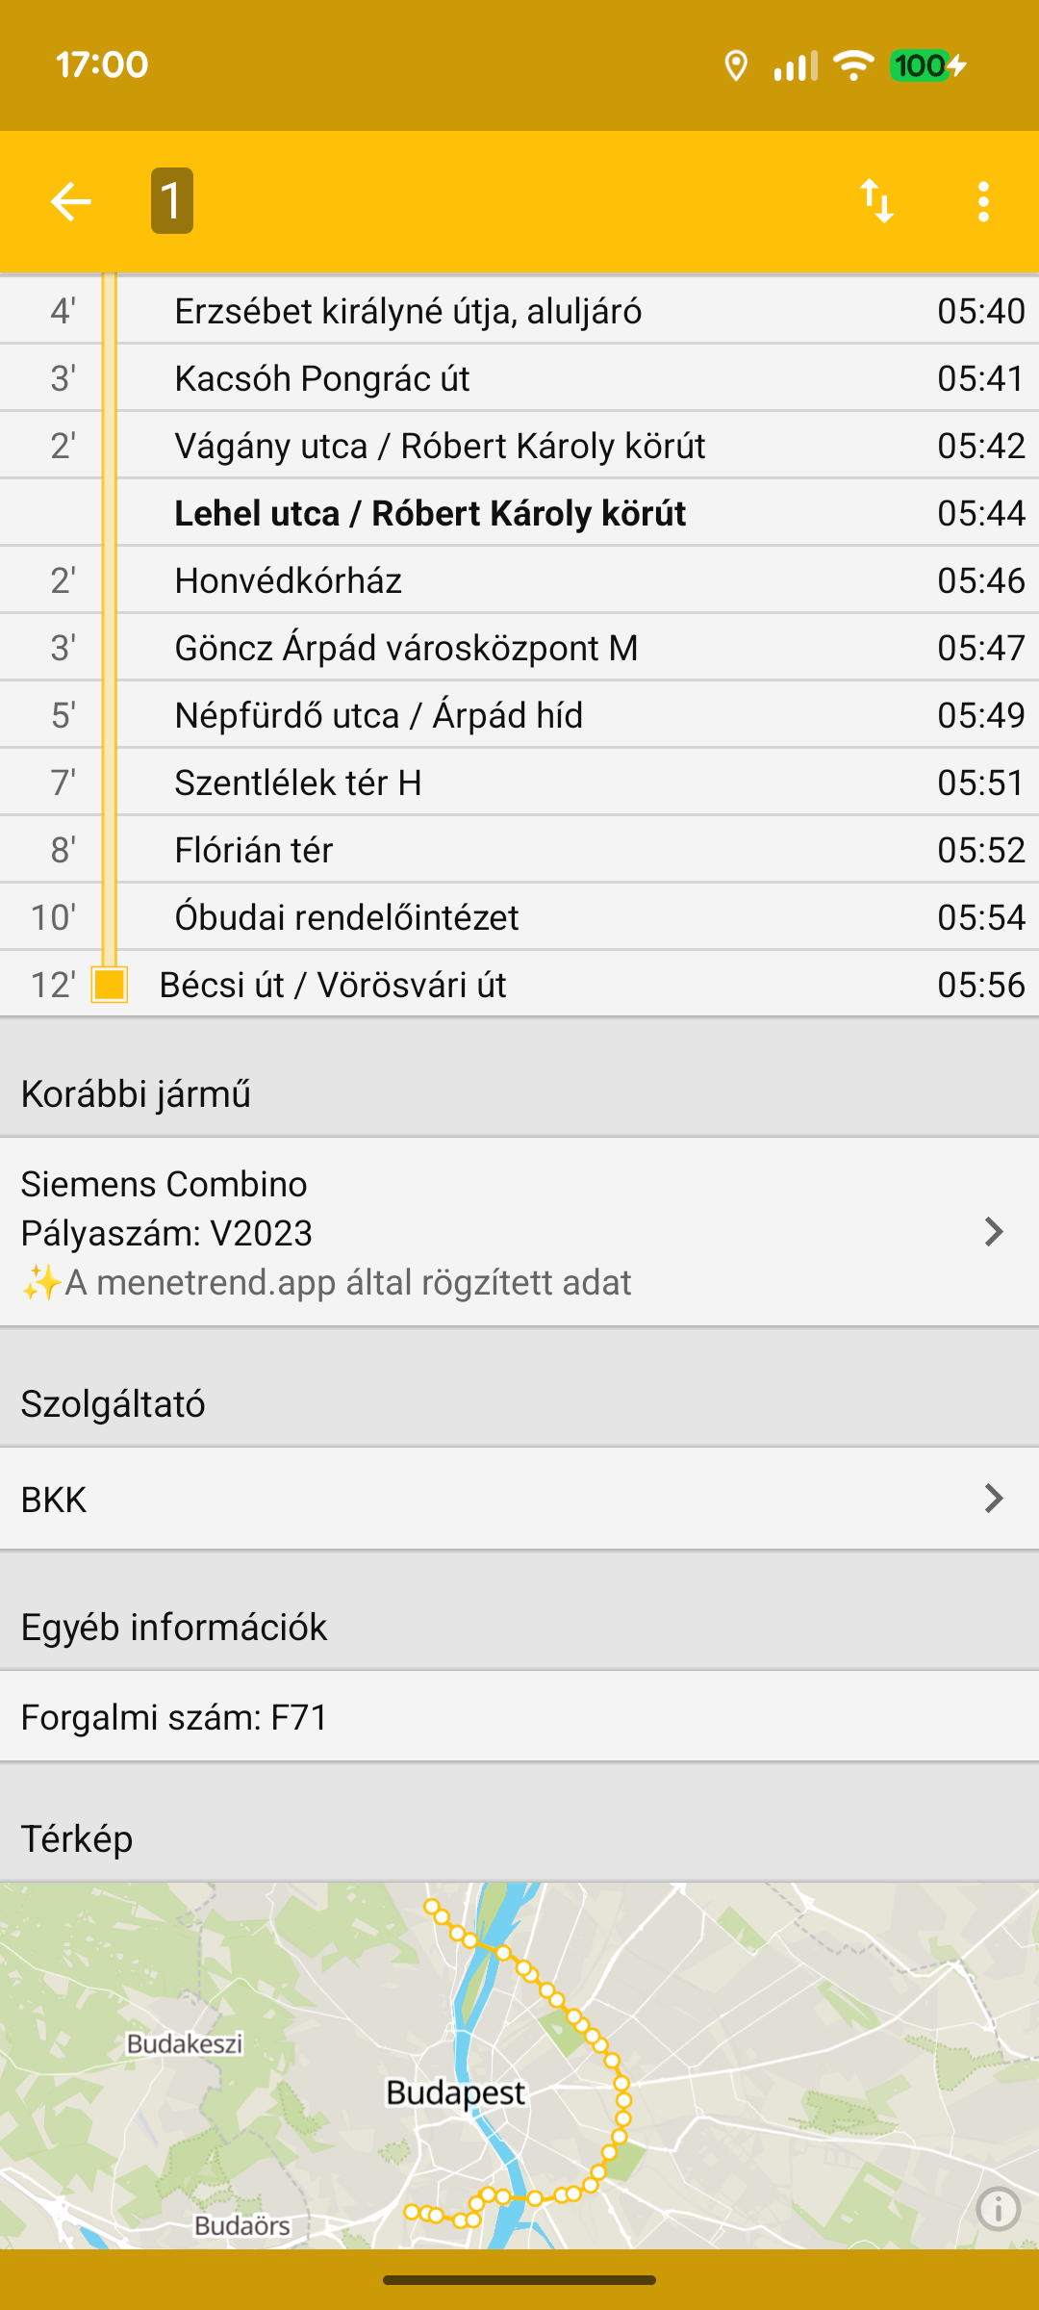Select Kacsóh Pongrác út stop
Screen dimensions: 1039x2310
322,378
